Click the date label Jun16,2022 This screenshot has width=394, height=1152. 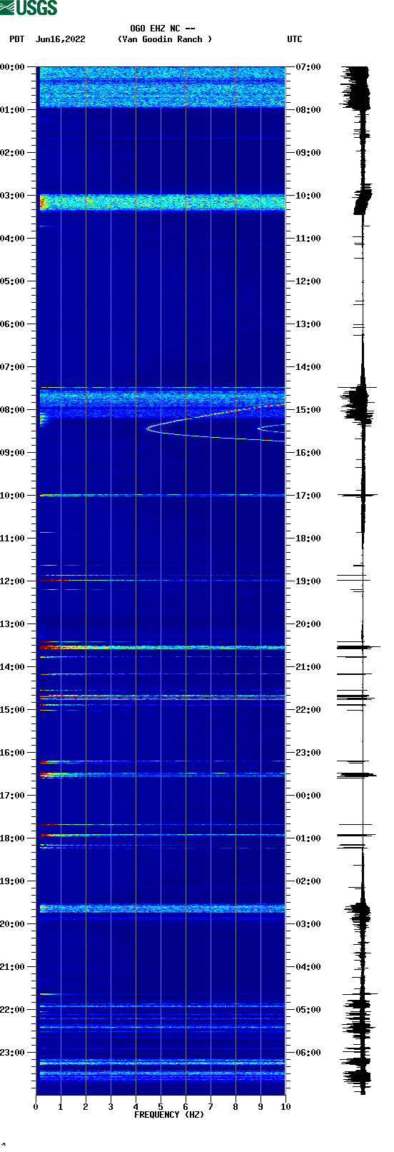point(60,39)
